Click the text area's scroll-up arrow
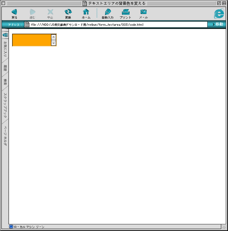This screenshot has height=231, width=228. (x=54, y=37)
